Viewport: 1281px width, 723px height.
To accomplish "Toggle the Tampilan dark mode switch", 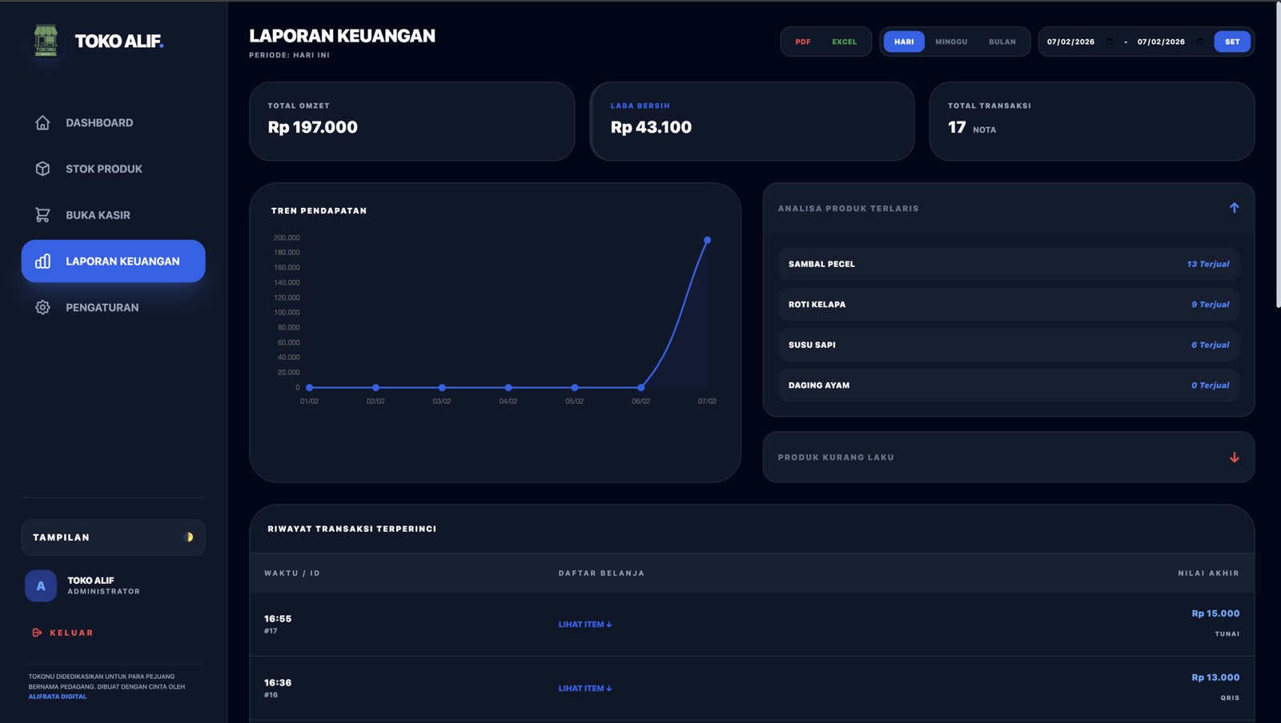I will coord(188,537).
